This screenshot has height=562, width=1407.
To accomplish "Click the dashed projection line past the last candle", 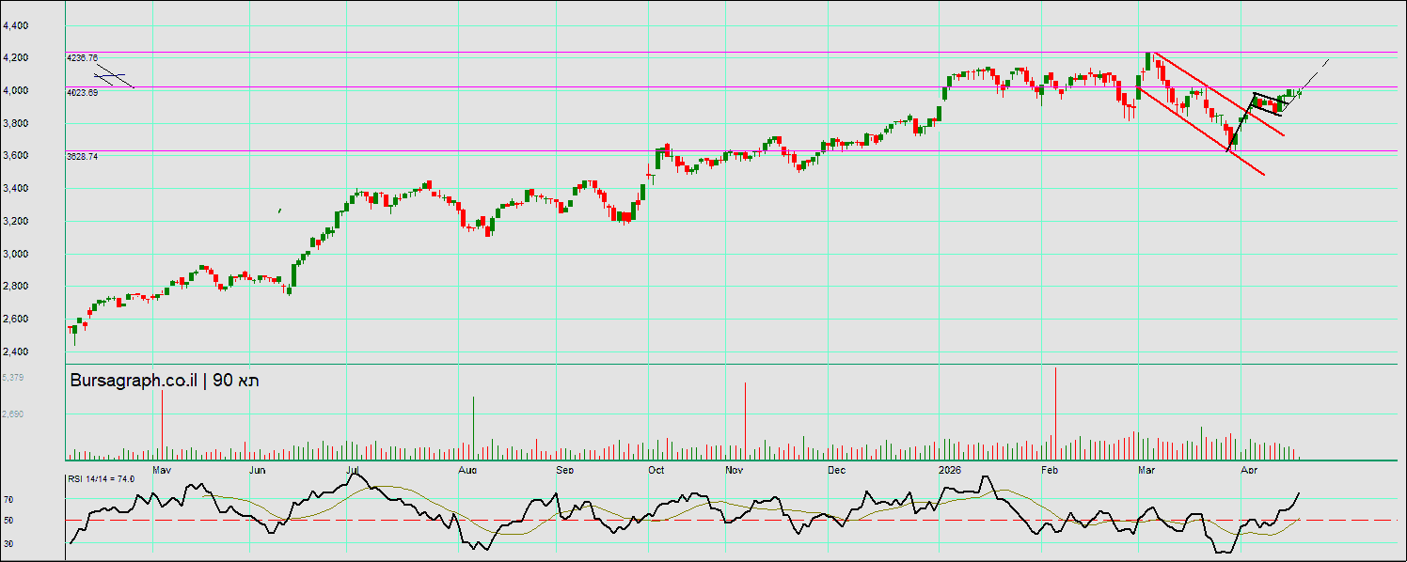I will tap(1317, 71).
